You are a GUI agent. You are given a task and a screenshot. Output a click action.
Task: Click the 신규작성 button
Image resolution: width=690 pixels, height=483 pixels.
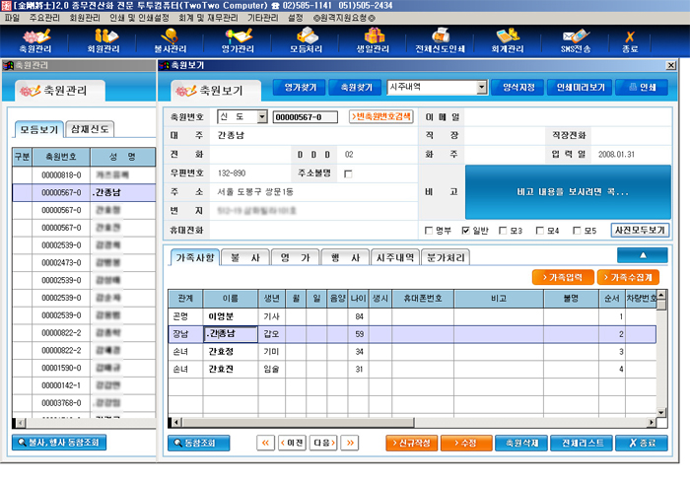tap(411, 443)
